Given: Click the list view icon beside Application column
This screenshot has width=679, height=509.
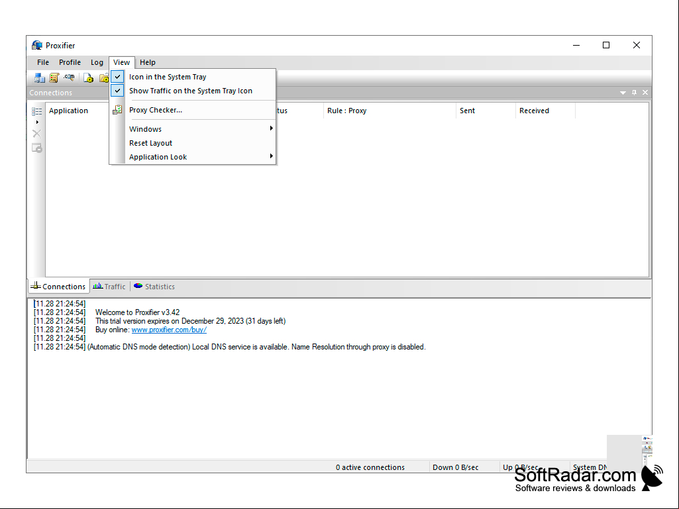Looking at the screenshot, I should click(37, 111).
